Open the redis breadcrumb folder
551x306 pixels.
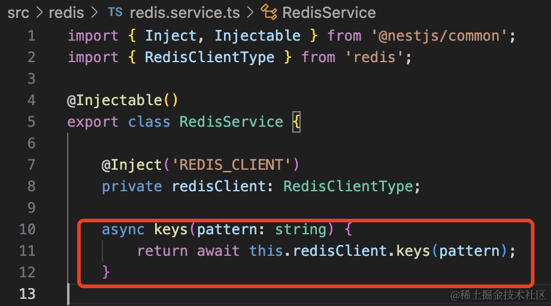pyautogui.click(x=66, y=13)
